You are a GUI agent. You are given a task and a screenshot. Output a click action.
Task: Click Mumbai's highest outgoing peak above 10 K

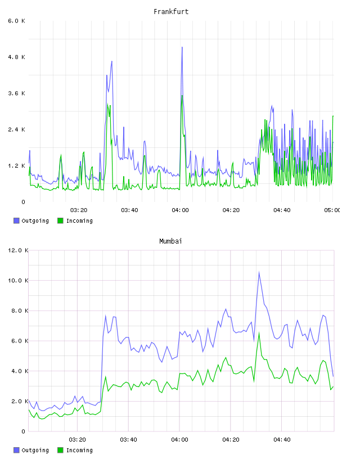[259, 272]
